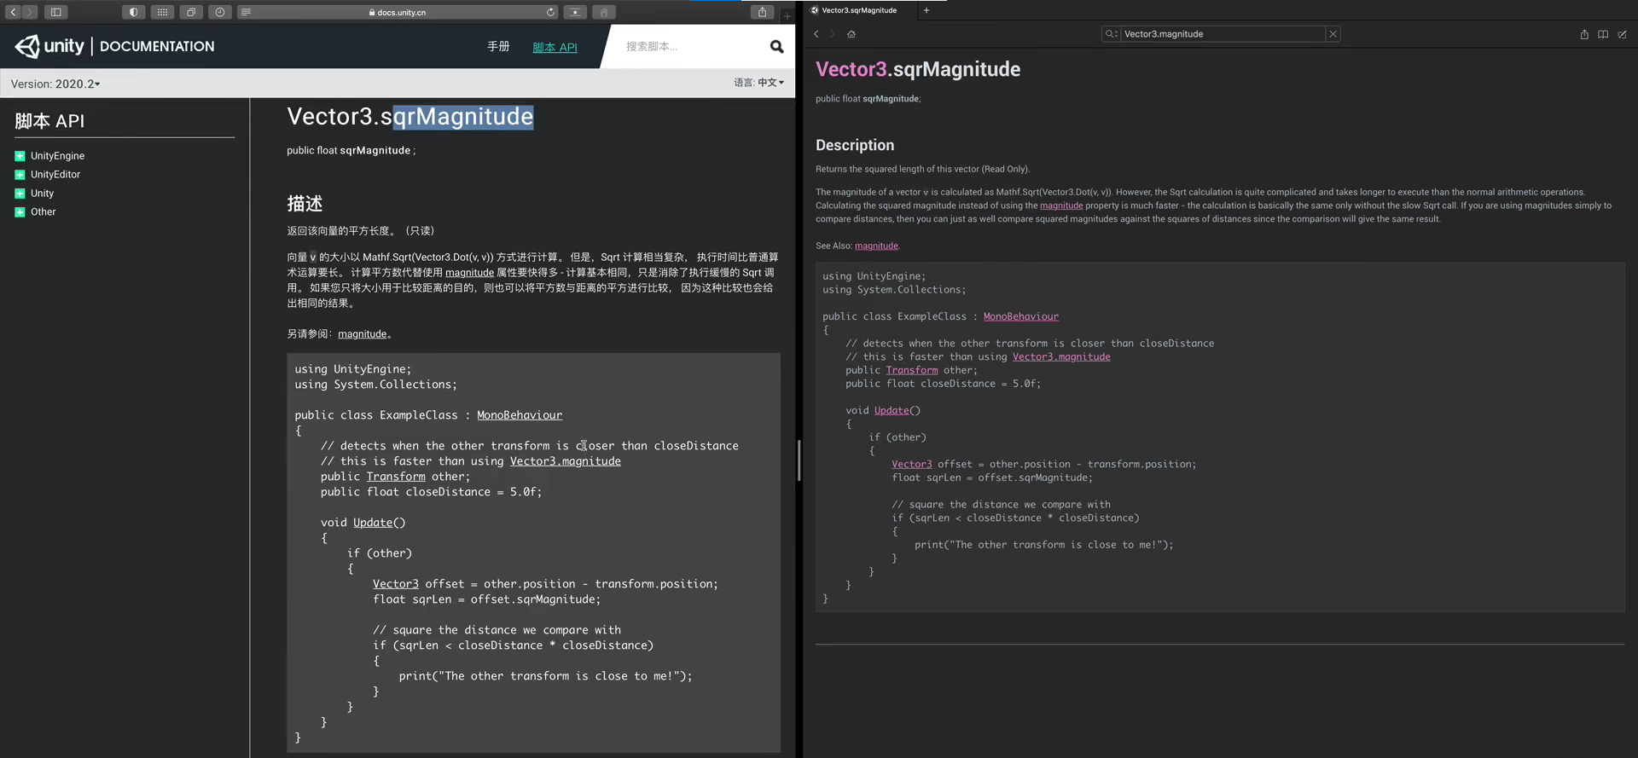1638x758 pixels.
Task: Open the 脚本 API tab
Action: click(555, 47)
